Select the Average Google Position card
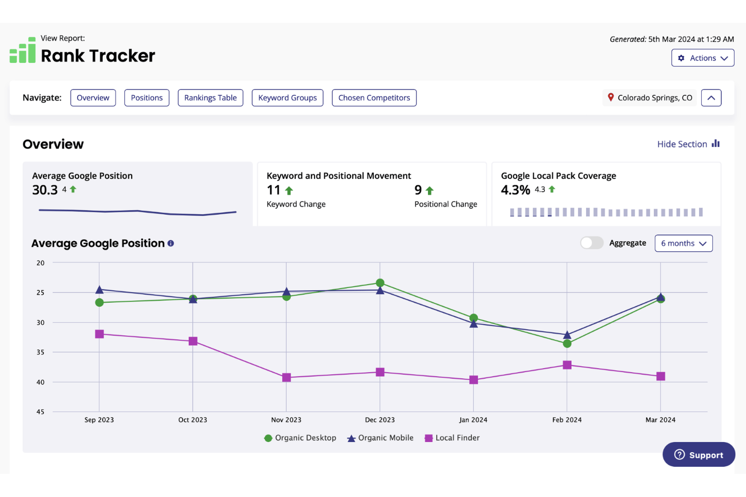The height and width of the screenshot is (497, 746). 137,194
